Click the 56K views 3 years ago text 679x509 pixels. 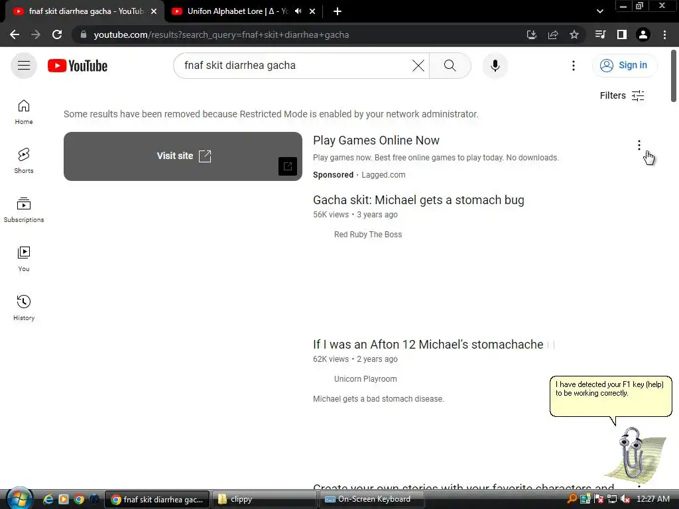(355, 215)
